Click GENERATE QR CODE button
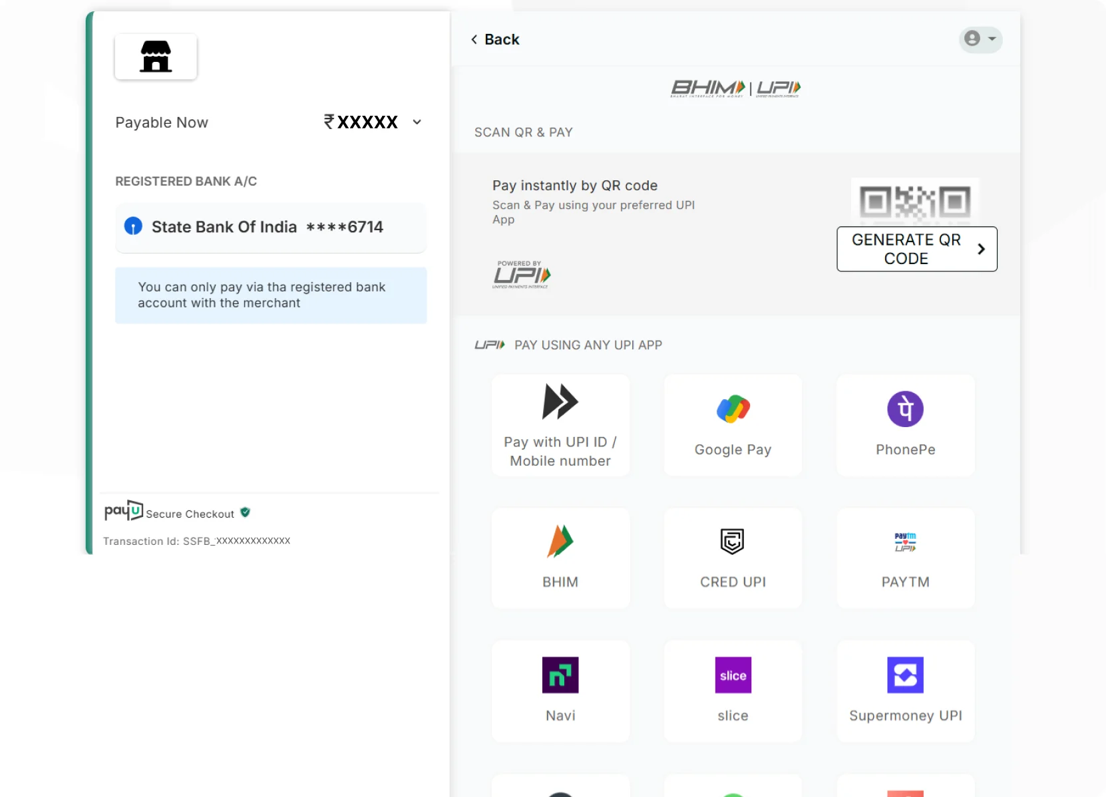This screenshot has width=1106, height=797. coord(917,249)
